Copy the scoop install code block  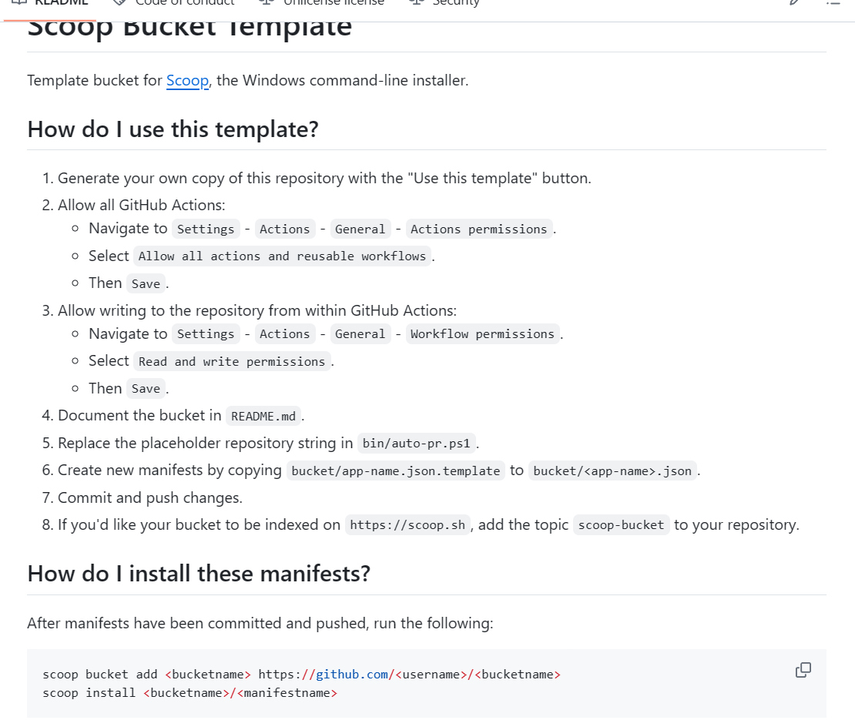coord(803,670)
